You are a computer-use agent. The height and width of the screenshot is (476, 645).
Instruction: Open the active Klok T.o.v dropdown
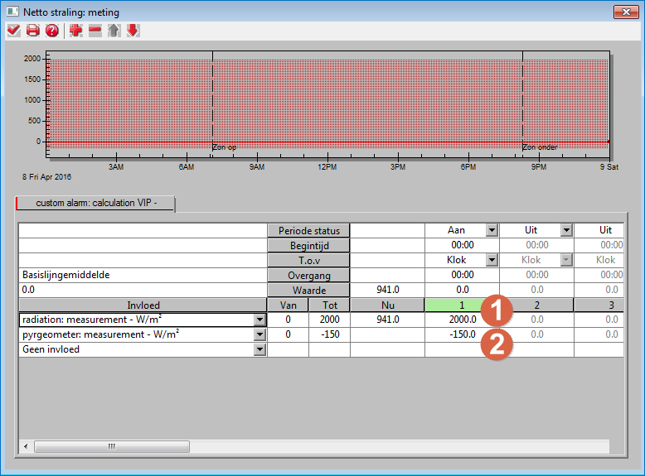(492, 260)
